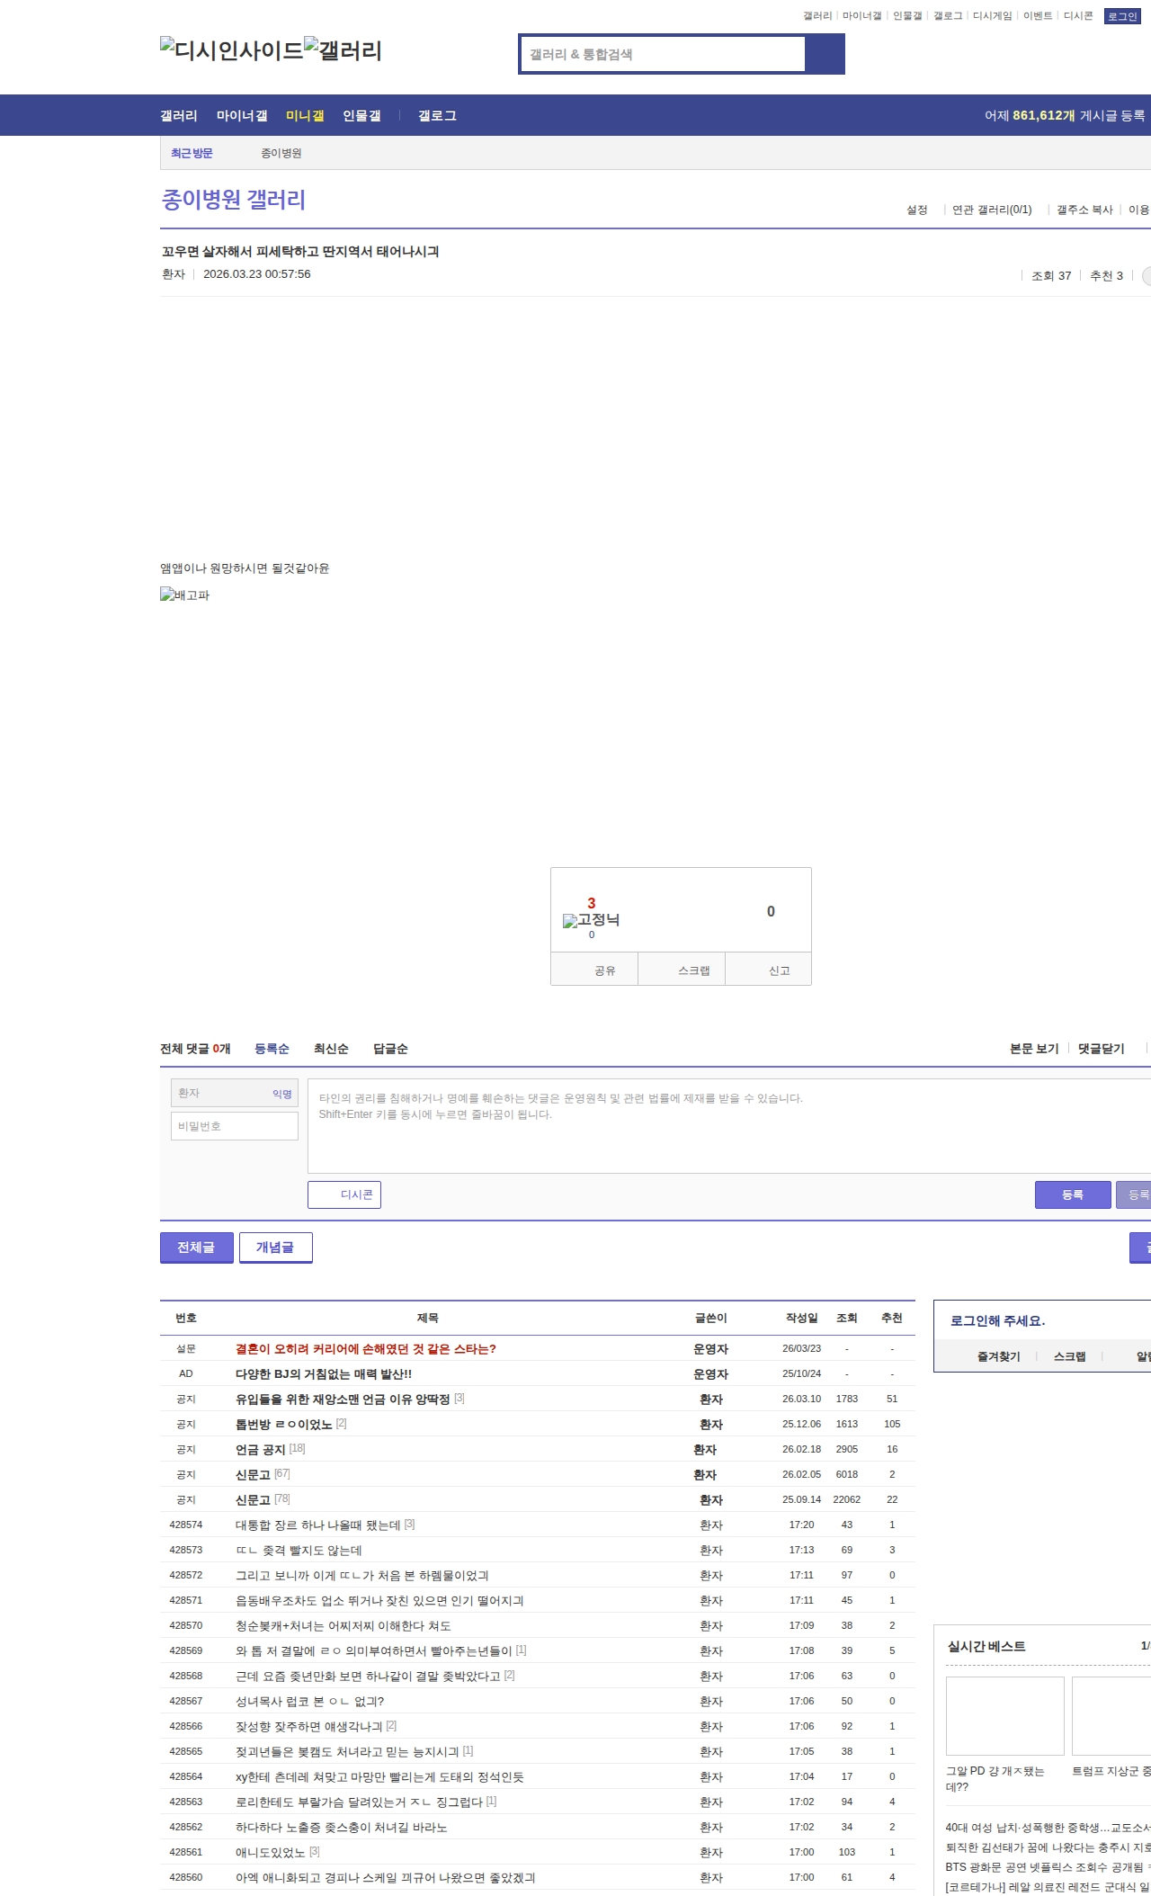Collapse comments with 댓글닫기
Viewport: 1151px width, 1896px height.
point(1101,1049)
